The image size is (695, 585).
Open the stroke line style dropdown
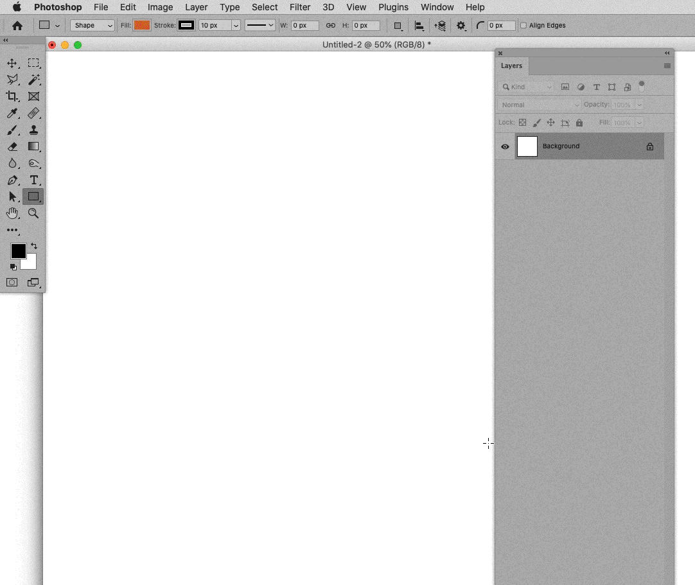pos(260,25)
